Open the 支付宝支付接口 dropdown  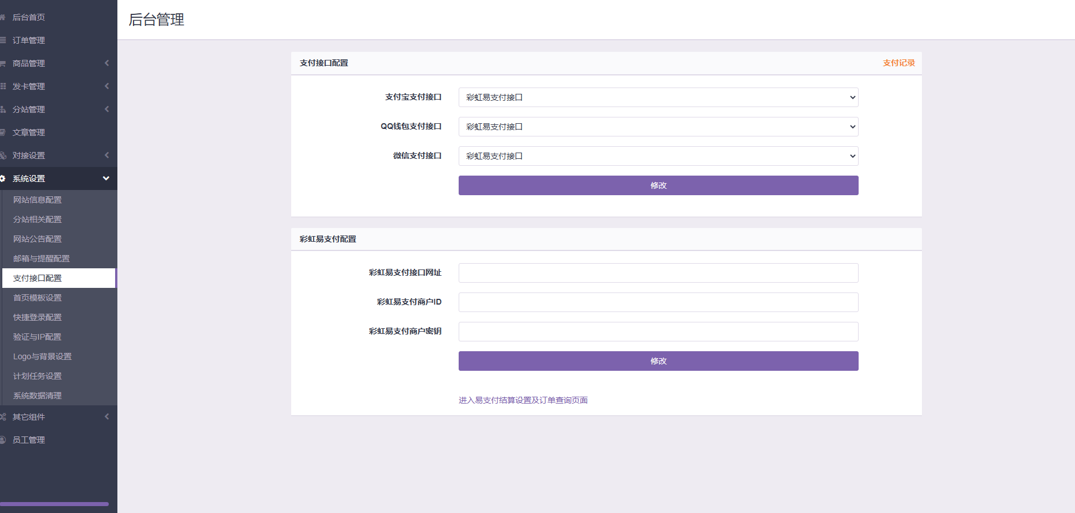pyautogui.click(x=658, y=97)
